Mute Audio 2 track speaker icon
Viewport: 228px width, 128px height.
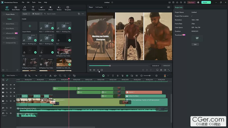pyautogui.click(x=11, y=113)
